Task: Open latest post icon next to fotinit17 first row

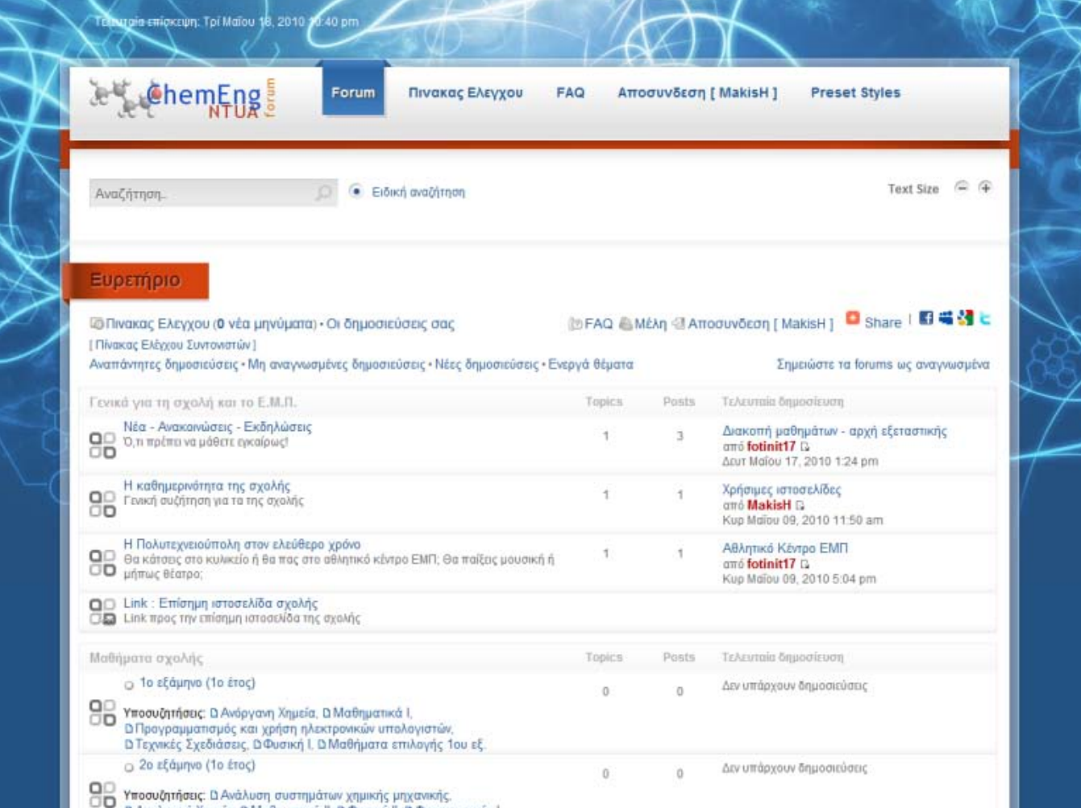Action: click(805, 446)
